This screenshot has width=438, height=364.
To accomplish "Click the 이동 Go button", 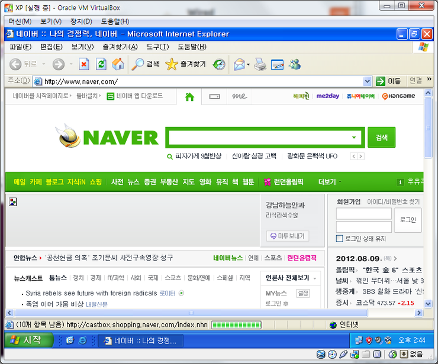I will (388, 81).
